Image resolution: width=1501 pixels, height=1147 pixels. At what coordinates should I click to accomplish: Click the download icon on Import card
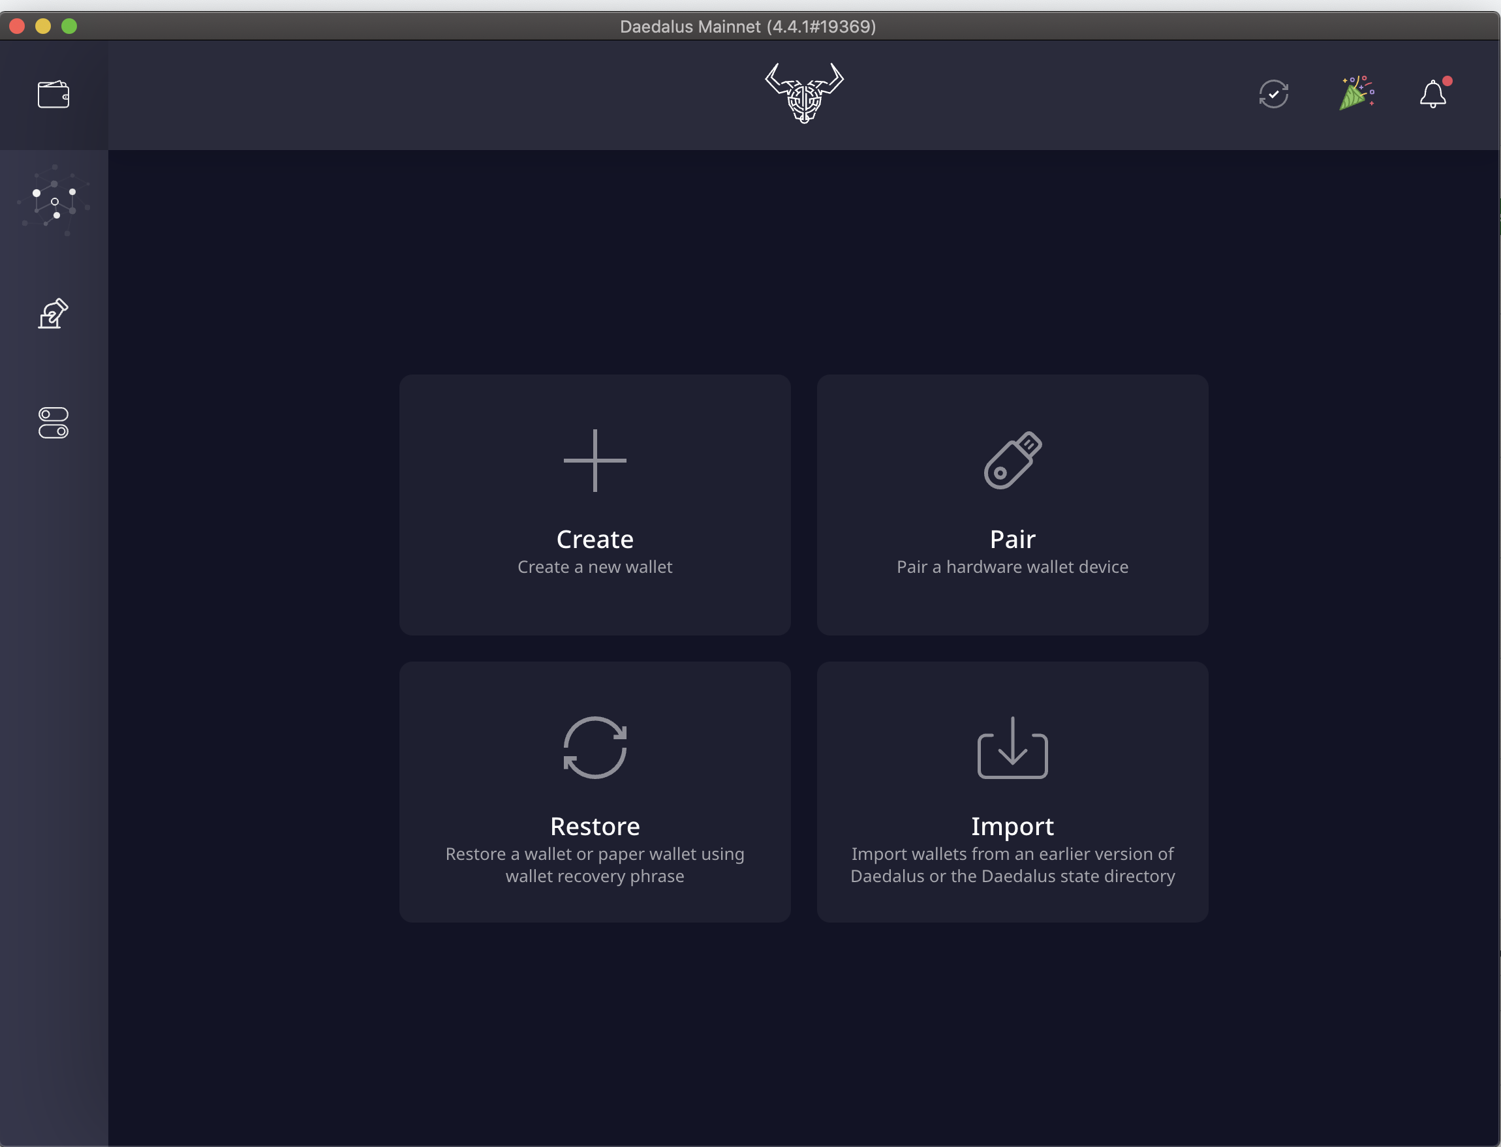point(1012,746)
